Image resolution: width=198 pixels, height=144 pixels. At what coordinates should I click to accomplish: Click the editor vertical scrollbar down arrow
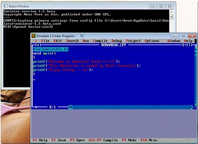click(x=195, y=104)
